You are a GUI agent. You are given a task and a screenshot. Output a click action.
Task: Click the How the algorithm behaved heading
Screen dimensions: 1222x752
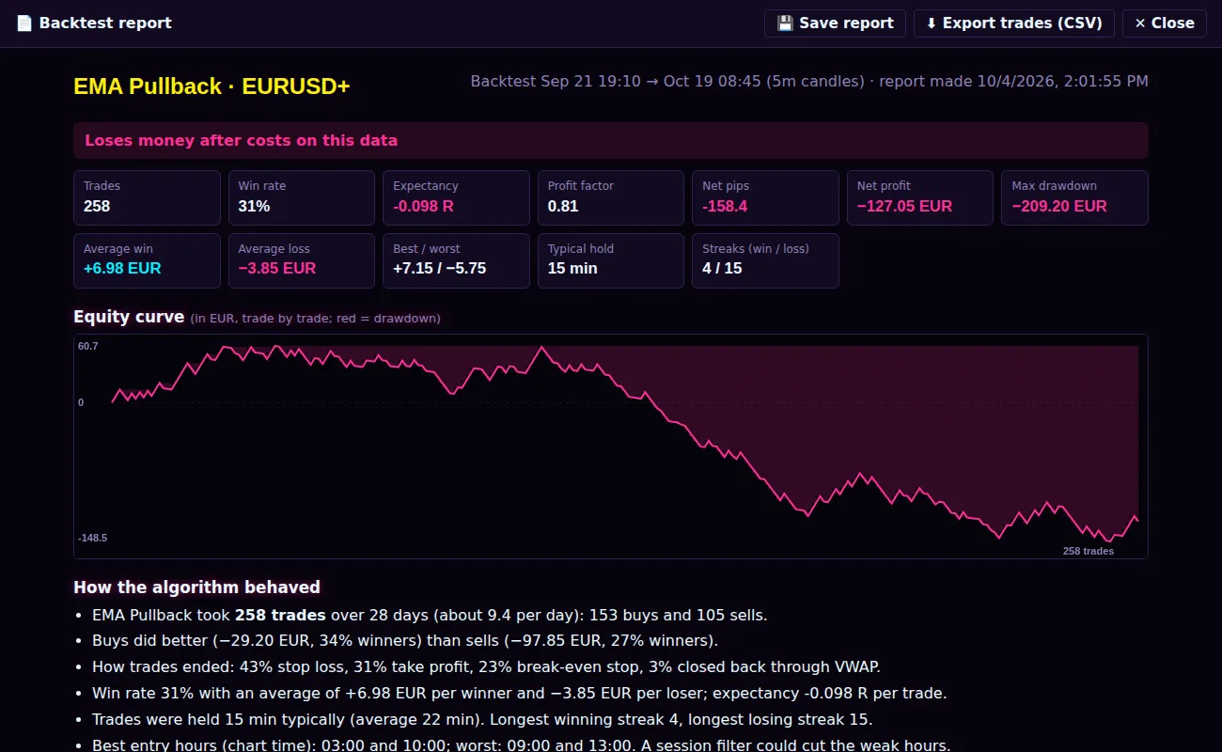point(196,587)
